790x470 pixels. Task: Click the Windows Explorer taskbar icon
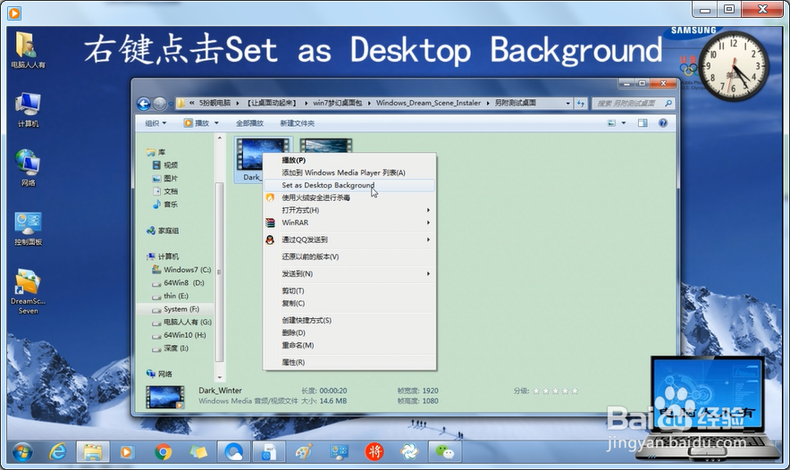tap(93, 452)
